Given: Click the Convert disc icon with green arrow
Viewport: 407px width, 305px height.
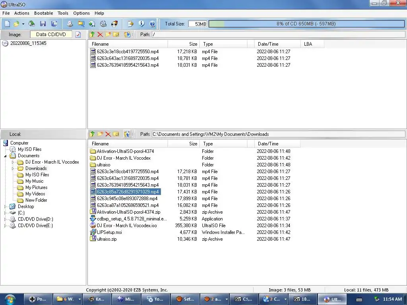Looking at the screenshot, I should coord(92,24).
